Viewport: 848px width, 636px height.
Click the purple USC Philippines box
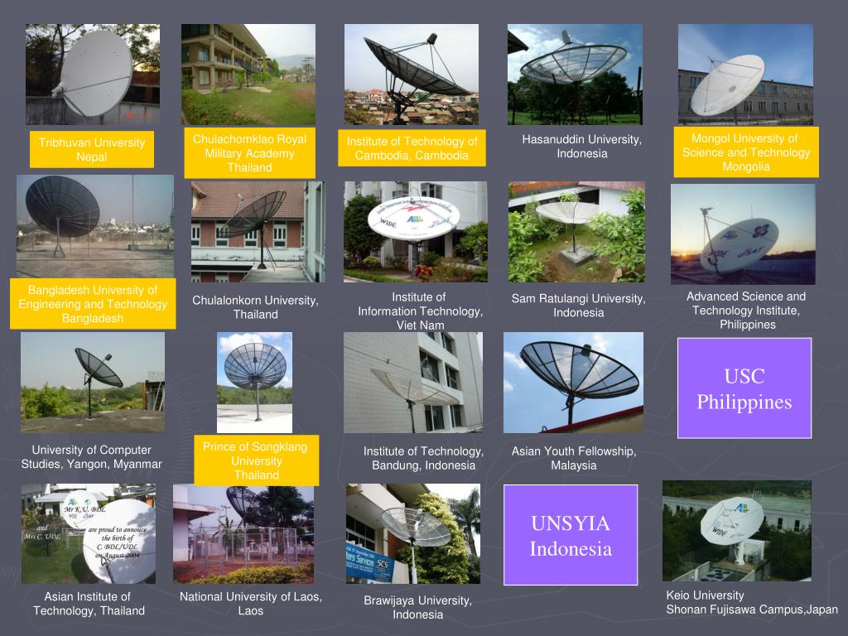coord(744,388)
